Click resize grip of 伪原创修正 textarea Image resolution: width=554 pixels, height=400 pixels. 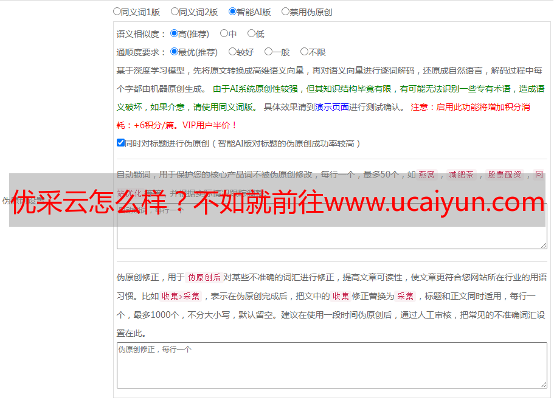pos(544,385)
